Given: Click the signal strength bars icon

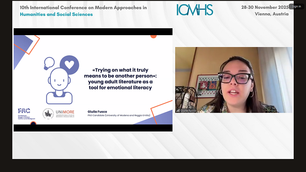Looking at the screenshot, I should (178, 110).
